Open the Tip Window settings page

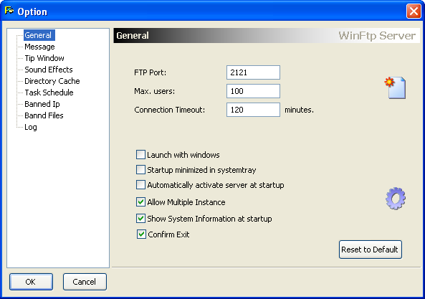click(44, 58)
